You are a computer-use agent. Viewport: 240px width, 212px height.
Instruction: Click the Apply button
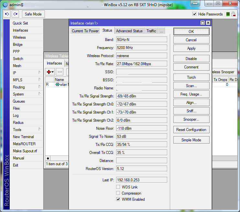(x=191, y=48)
